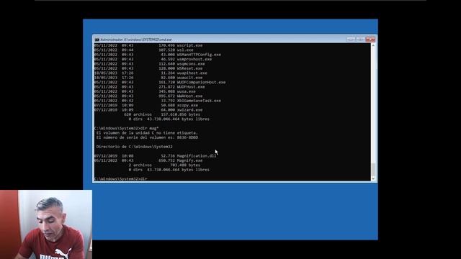
Task: Click the XblGameSaveTask.exe entry
Action: click(199, 101)
